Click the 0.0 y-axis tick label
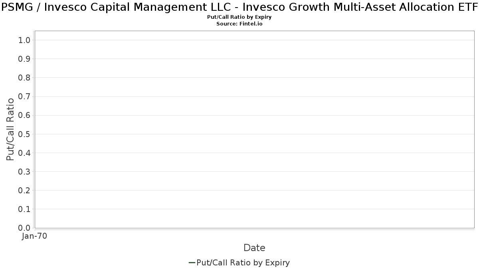479x269 pixels. tap(24, 228)
